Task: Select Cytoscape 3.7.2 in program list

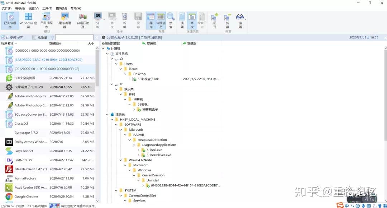Action: [x=48, y=133]
